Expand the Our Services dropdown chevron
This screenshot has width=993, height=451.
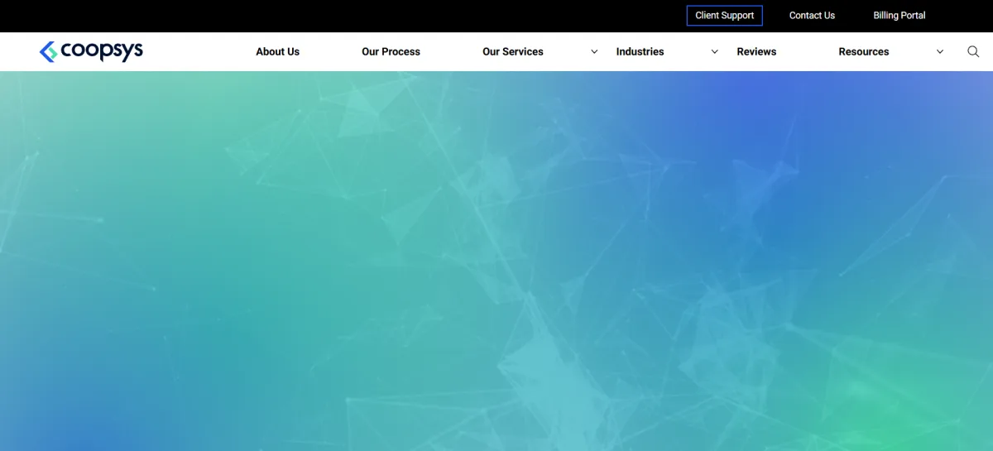[x=594, y=51]
